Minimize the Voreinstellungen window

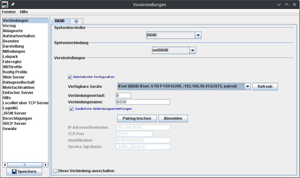pos(279,5)
